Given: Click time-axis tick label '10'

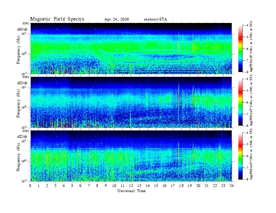Looking at the screenshot, I should point(114,186).
